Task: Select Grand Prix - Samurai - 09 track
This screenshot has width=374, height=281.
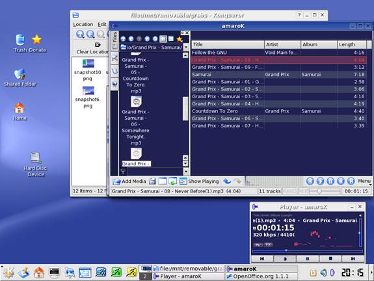Action: click(x=279, y=67)
